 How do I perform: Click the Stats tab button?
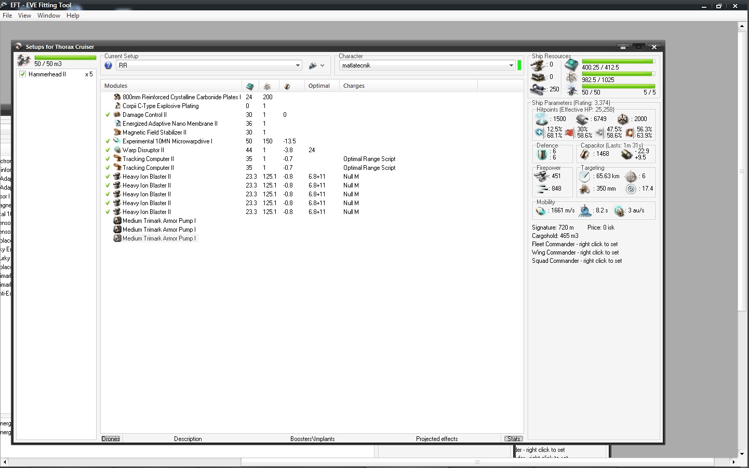click(514, 439)
